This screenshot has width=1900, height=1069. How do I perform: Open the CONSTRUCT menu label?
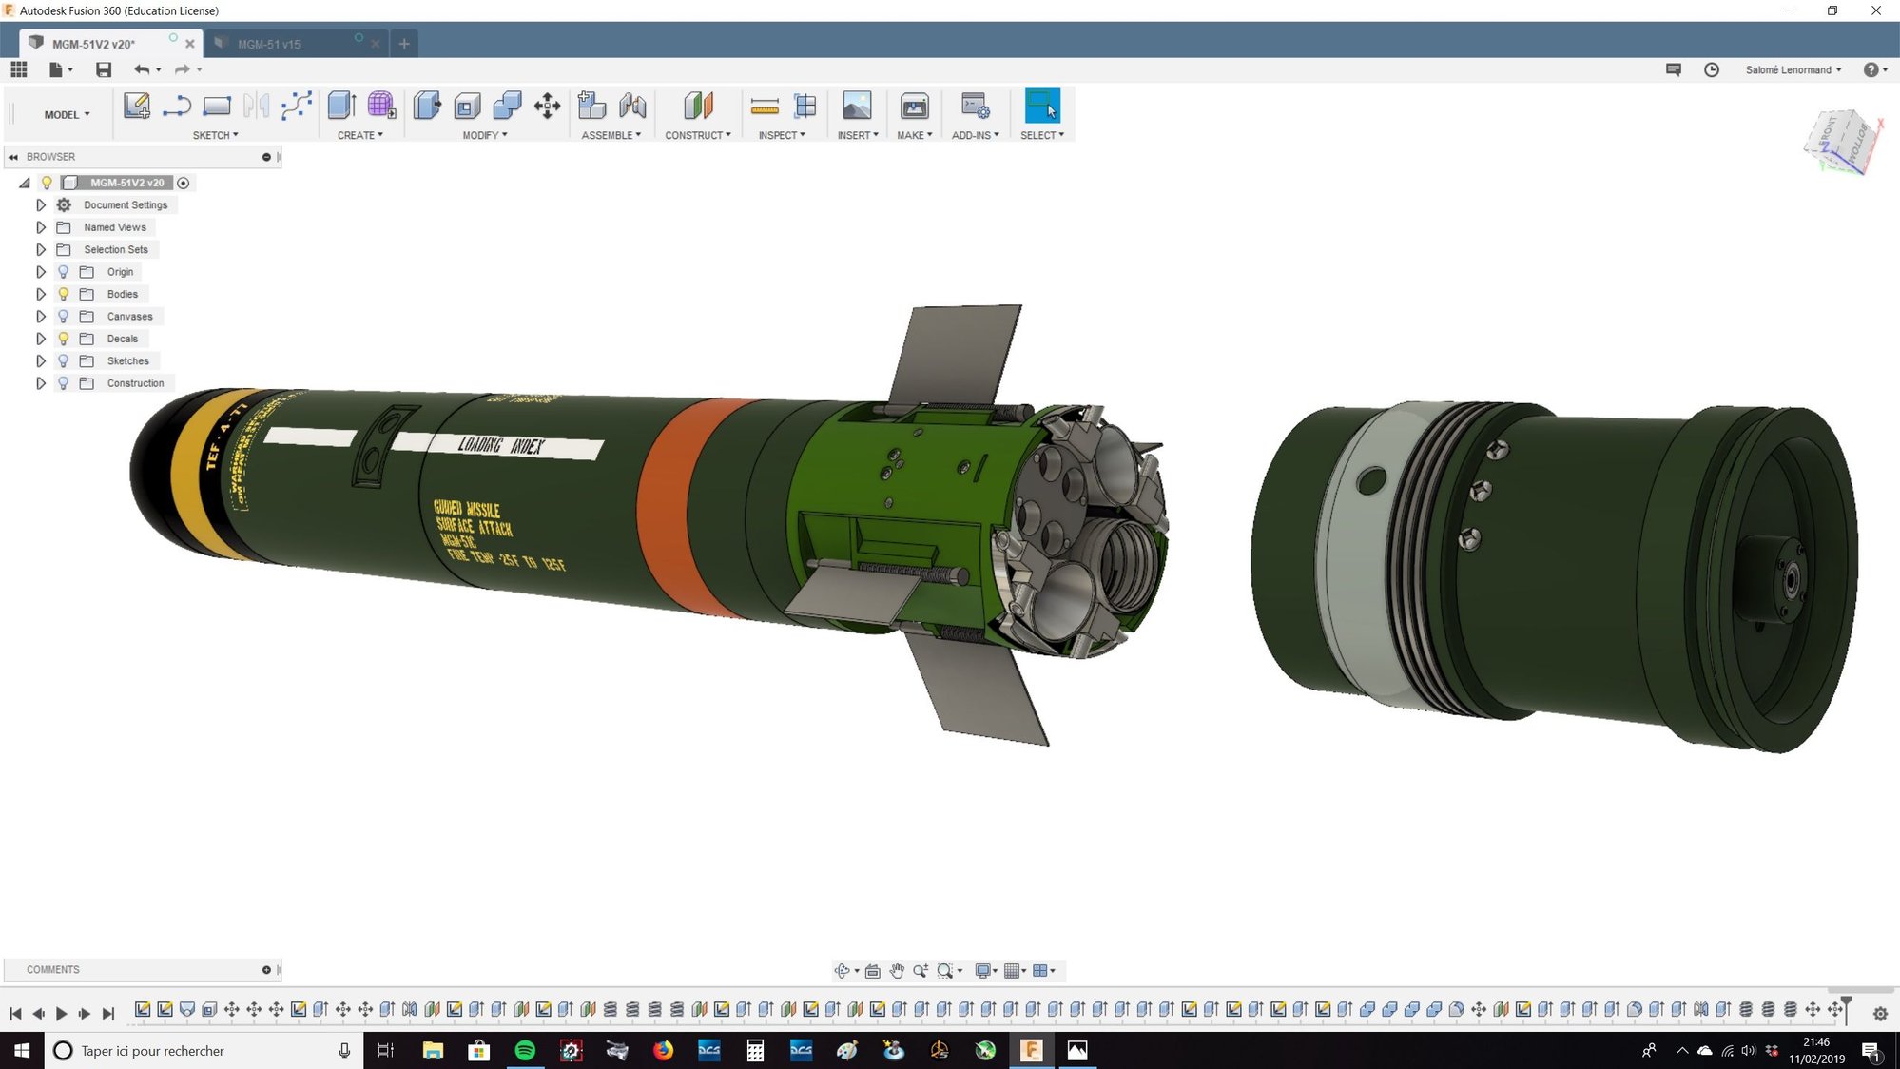697,135
